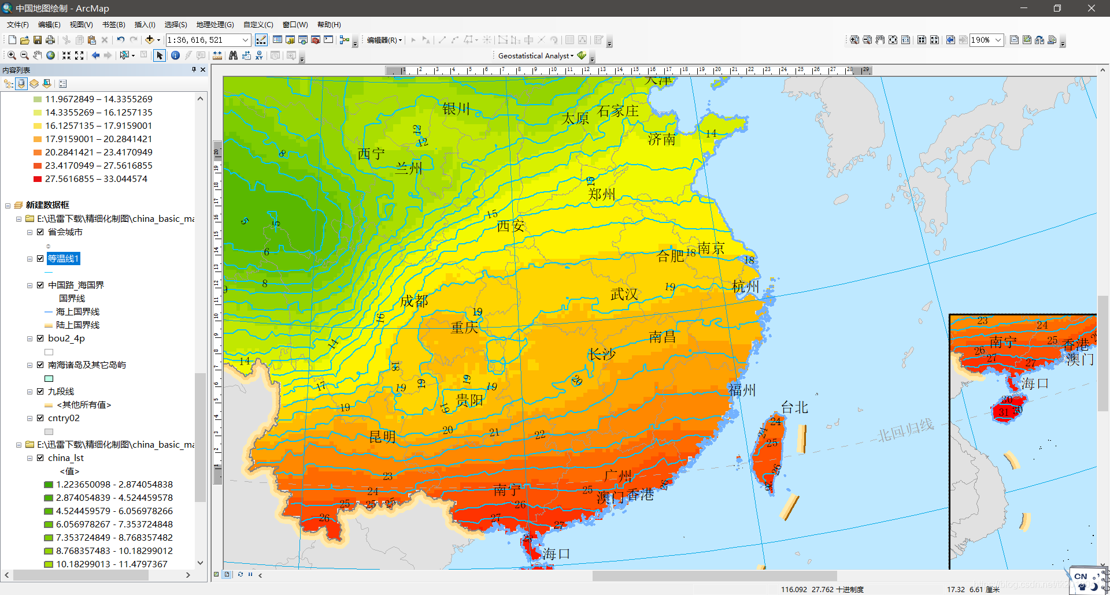Viewport: 1110px width, 595px height.
Task: Click Fixed Zoom In icon
Action: [x=66, y=55]
